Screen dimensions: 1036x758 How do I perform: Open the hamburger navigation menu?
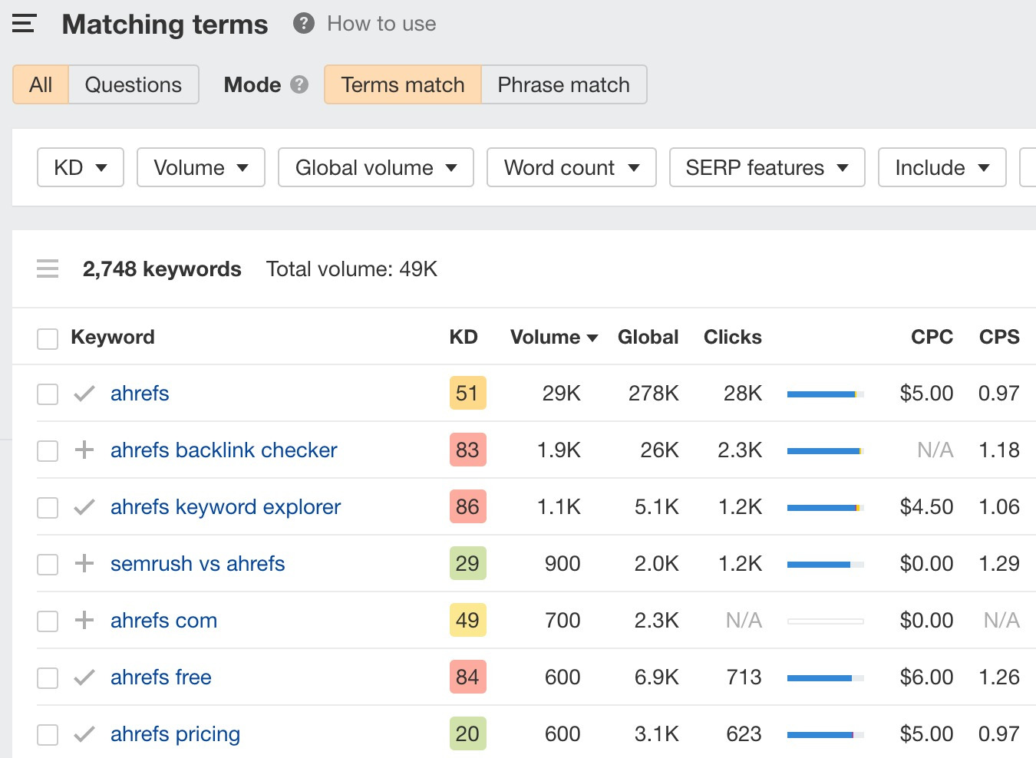(23, 23)
